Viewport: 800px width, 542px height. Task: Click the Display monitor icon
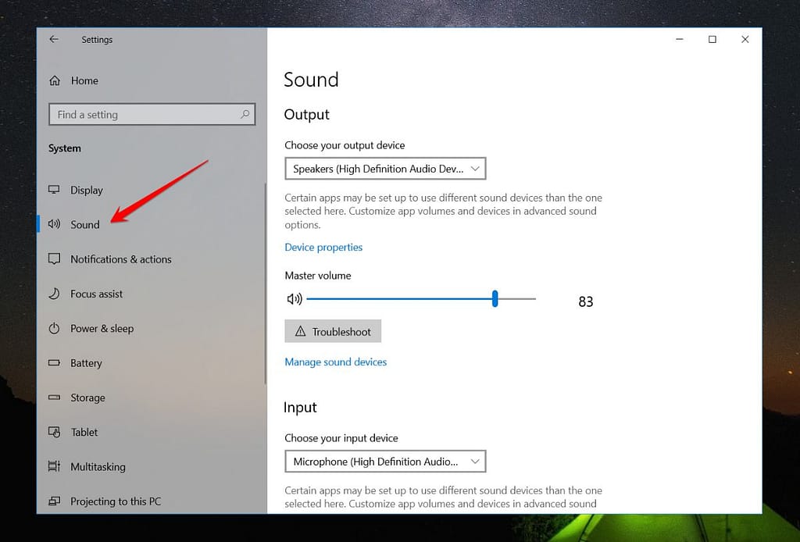click(54, 190)
